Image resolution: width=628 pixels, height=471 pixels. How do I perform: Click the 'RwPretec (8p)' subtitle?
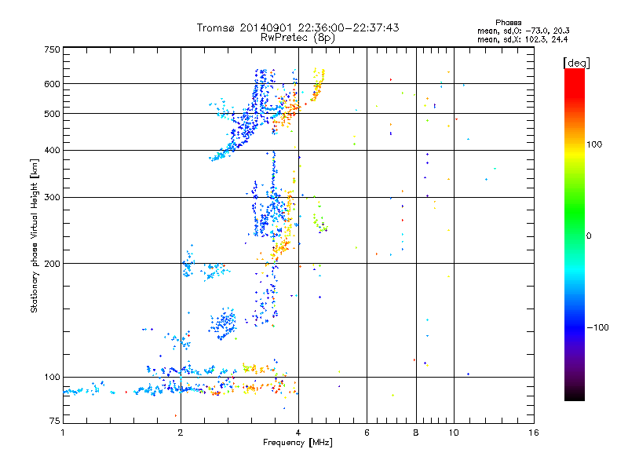pos(298,38)
